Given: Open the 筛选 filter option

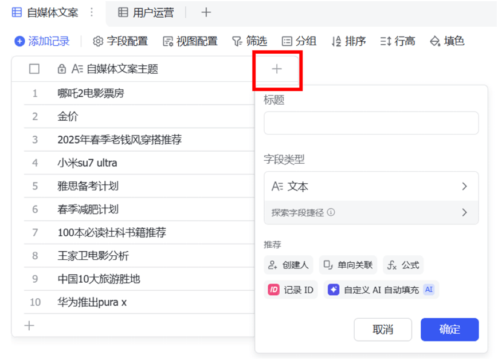Looking at the screenshot, I should pos(250,41).
